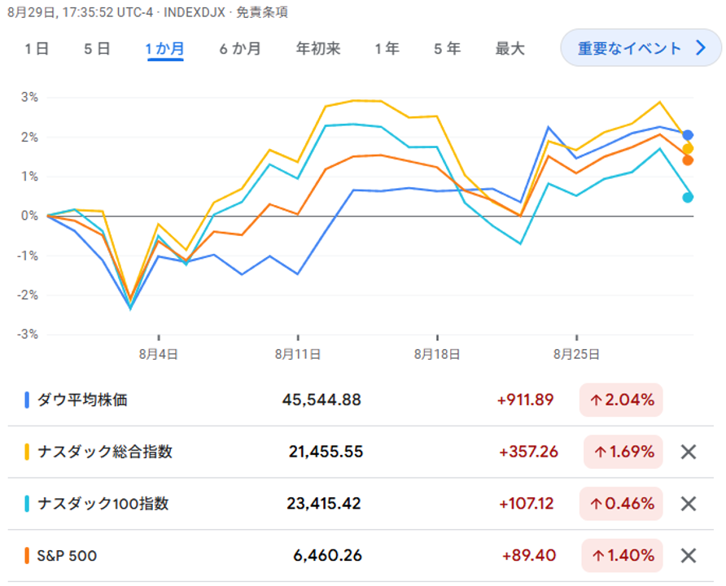726x586 pixels.
Task: Remove ナスダック100指数 with its X icon
Action: [688, 504]
